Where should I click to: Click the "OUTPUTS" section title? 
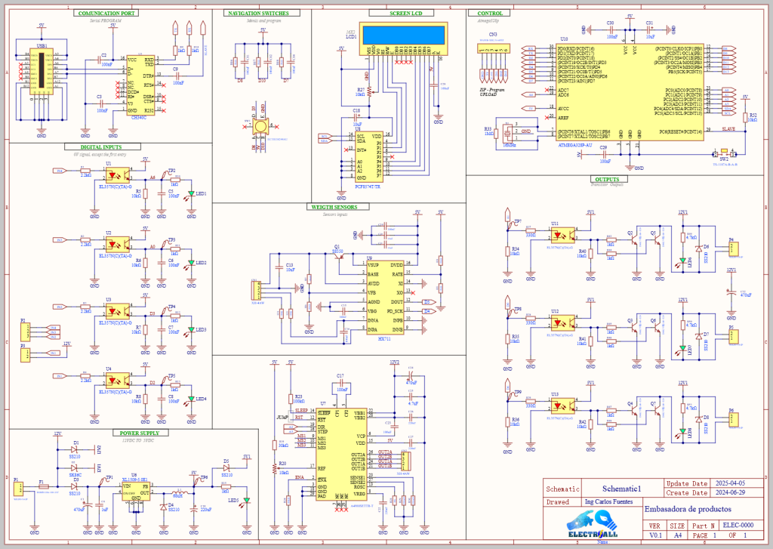(x=607, y=180)
